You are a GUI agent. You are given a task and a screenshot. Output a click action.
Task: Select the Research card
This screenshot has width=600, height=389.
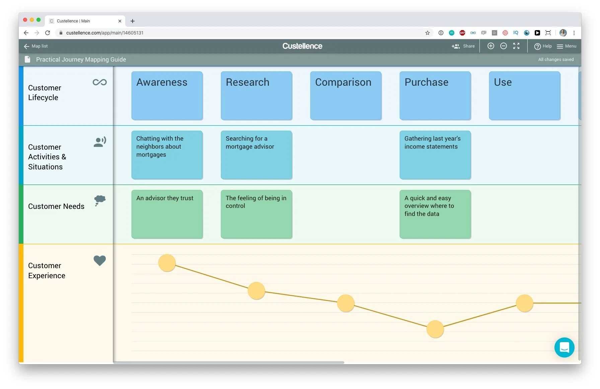pyautogui.click(x=256, y=96)
